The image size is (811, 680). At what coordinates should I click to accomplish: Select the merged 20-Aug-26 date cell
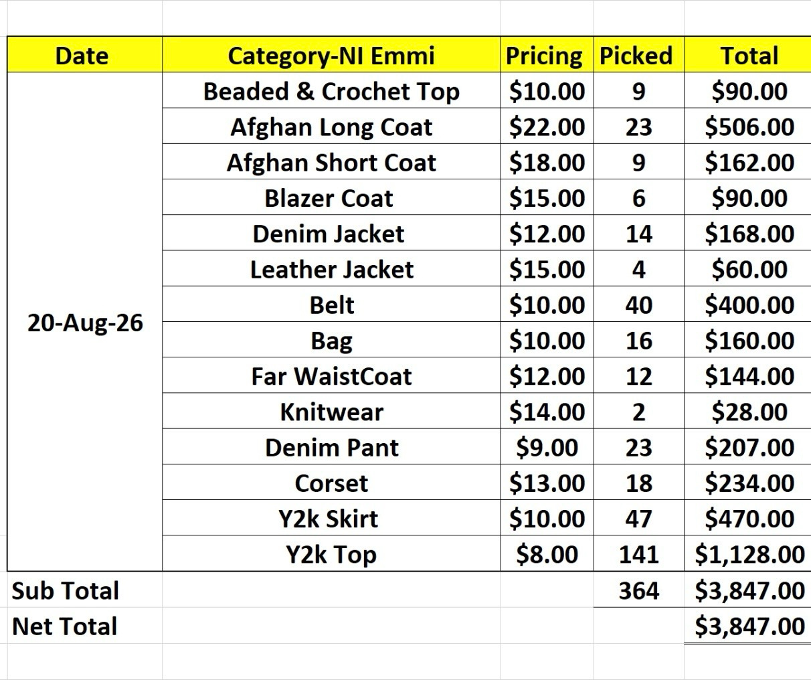[84, 322]
